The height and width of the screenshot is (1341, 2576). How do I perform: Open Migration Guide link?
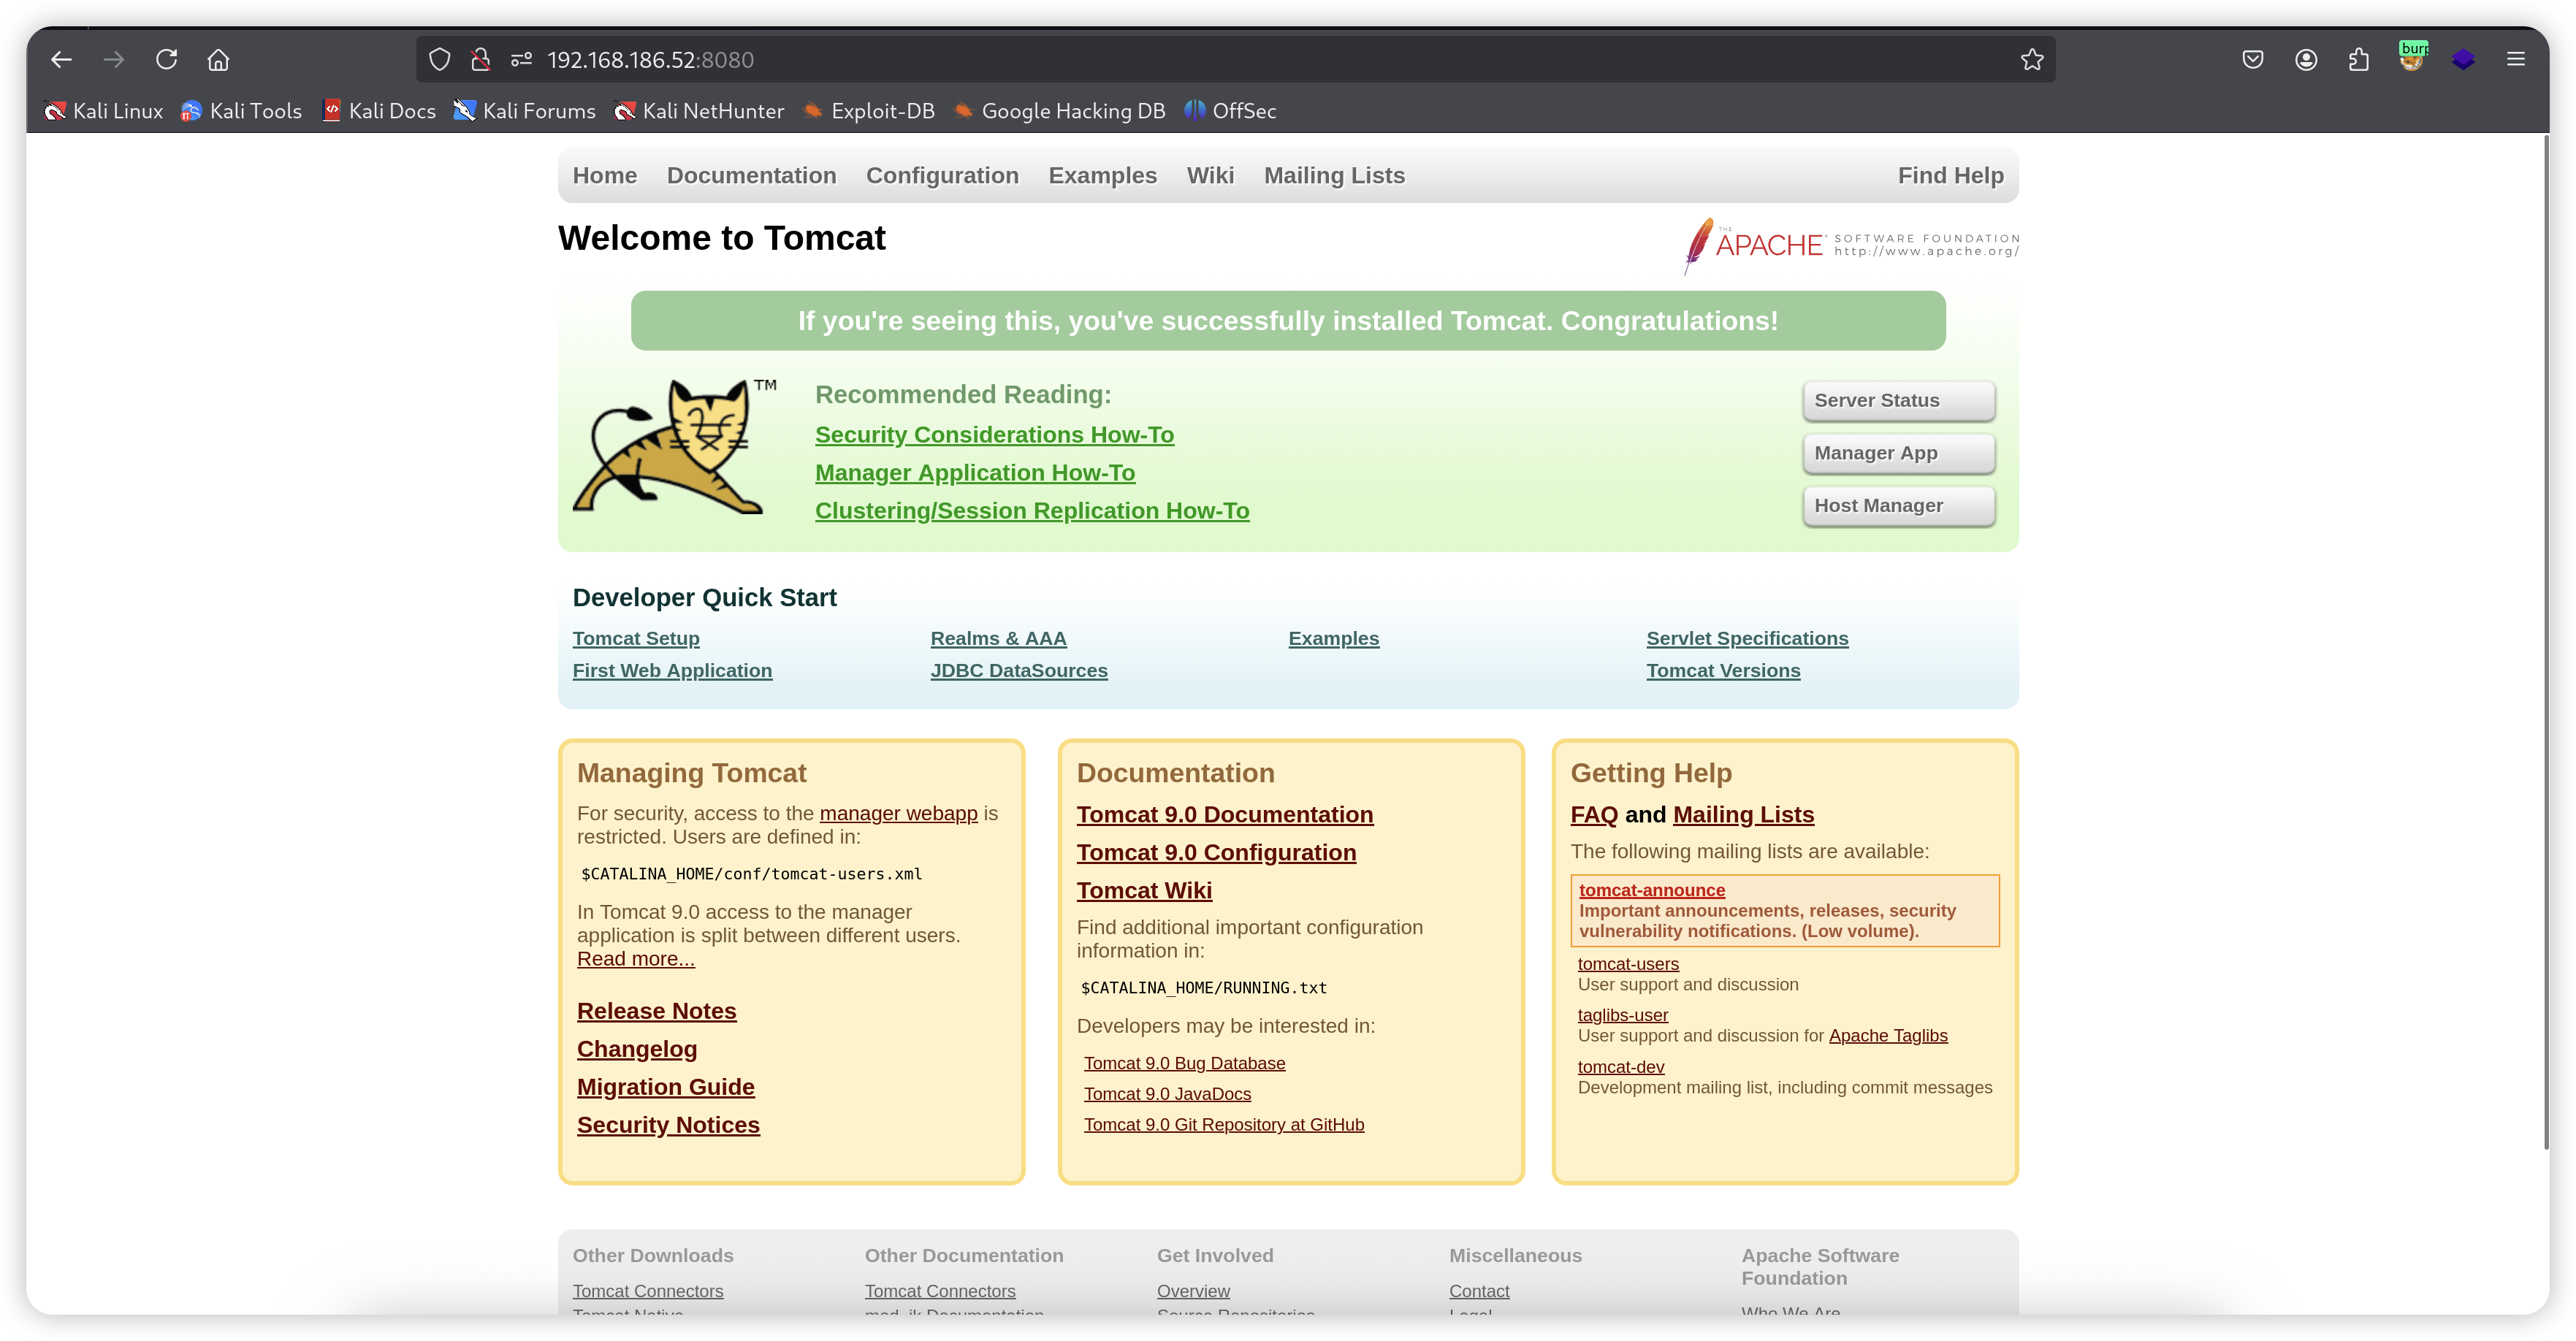pos(665,1088)
